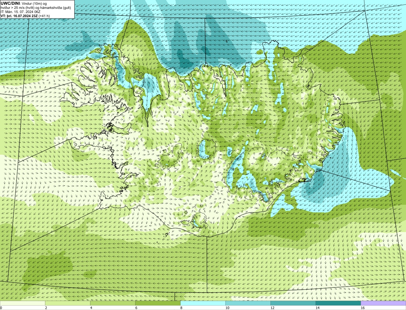Click the legend scale label '6'
This screenshot has height=310, width=406.
click(136, 308)
